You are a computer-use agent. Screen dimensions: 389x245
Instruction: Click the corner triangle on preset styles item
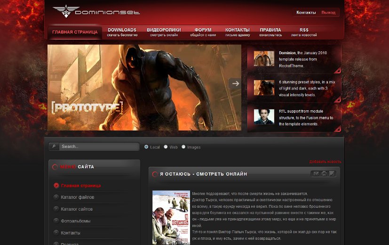(x=337, y=99)
